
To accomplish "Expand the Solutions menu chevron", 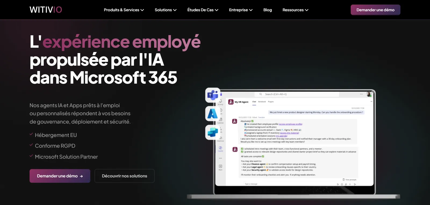I will coord(175,10).
